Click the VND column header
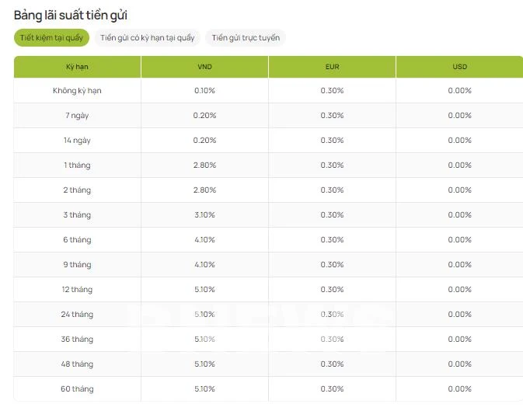This screenshot has height=411, width=523. [204, 67]
